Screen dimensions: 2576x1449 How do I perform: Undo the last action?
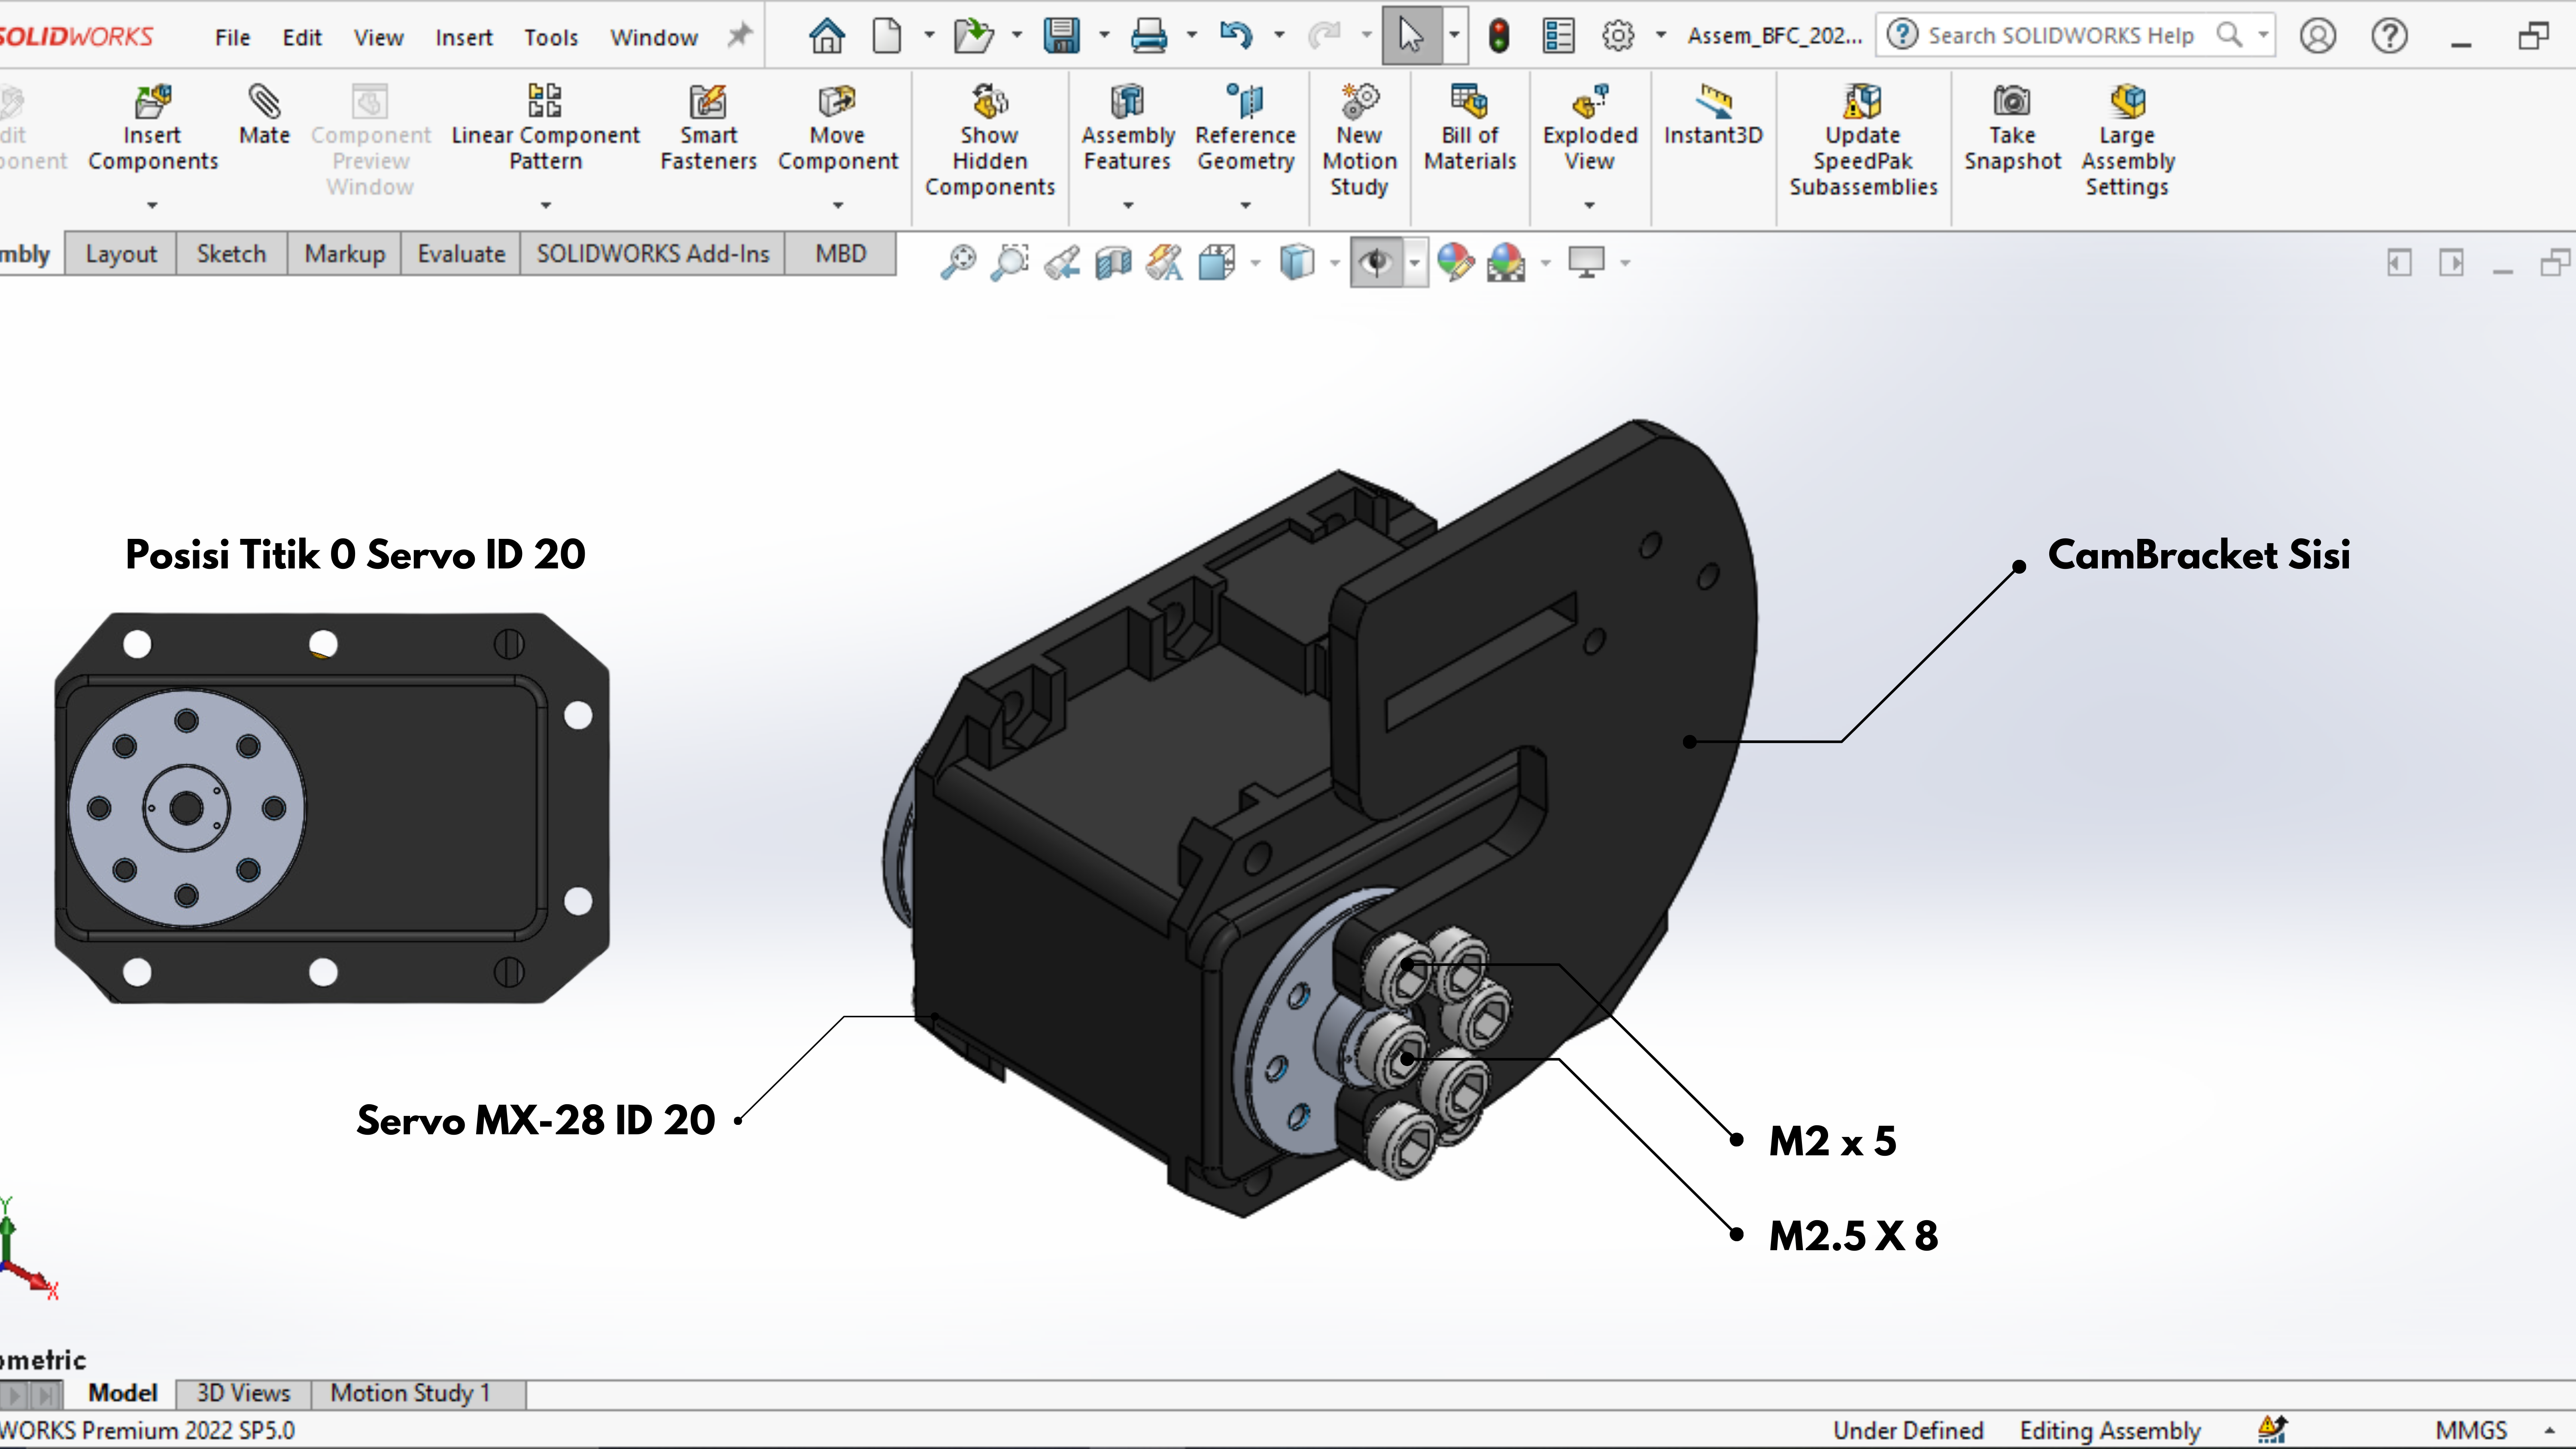pos(1236,36)
